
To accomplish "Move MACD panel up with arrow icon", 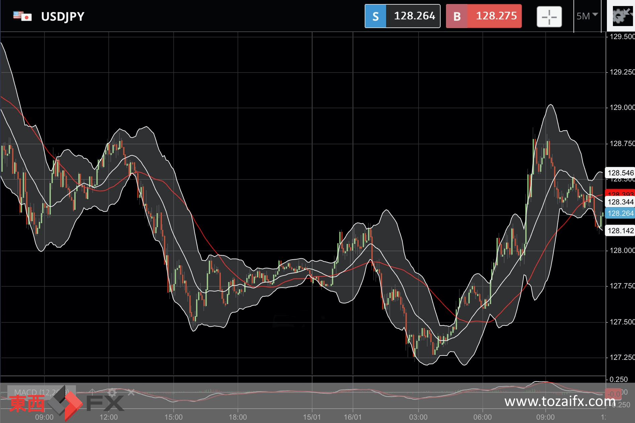I will (x=92, y=392).
